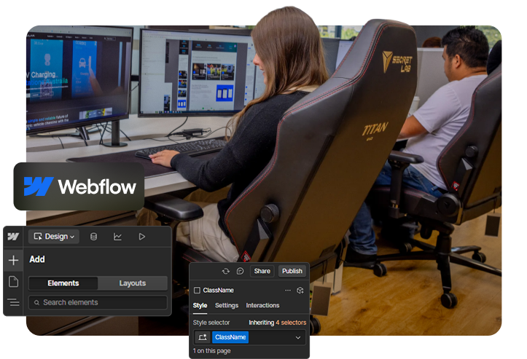Click the Search elements field
This screenshot has height=359, width=527.
[98, 302]
